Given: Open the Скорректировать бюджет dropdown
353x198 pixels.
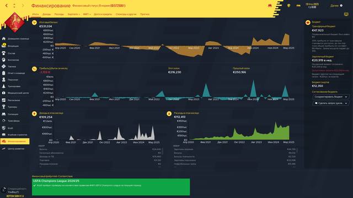Looking at the screenshot, I should (x=331, y=97).
